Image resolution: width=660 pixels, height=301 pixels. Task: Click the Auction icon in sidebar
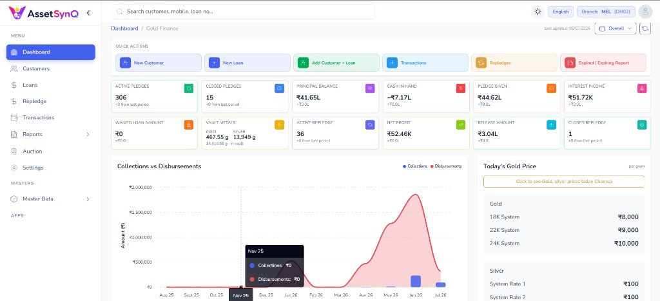(x=14, y=151)
